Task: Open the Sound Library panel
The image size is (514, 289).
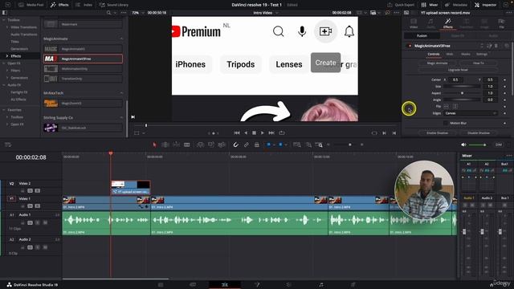Action: click(x=114, y=5)
